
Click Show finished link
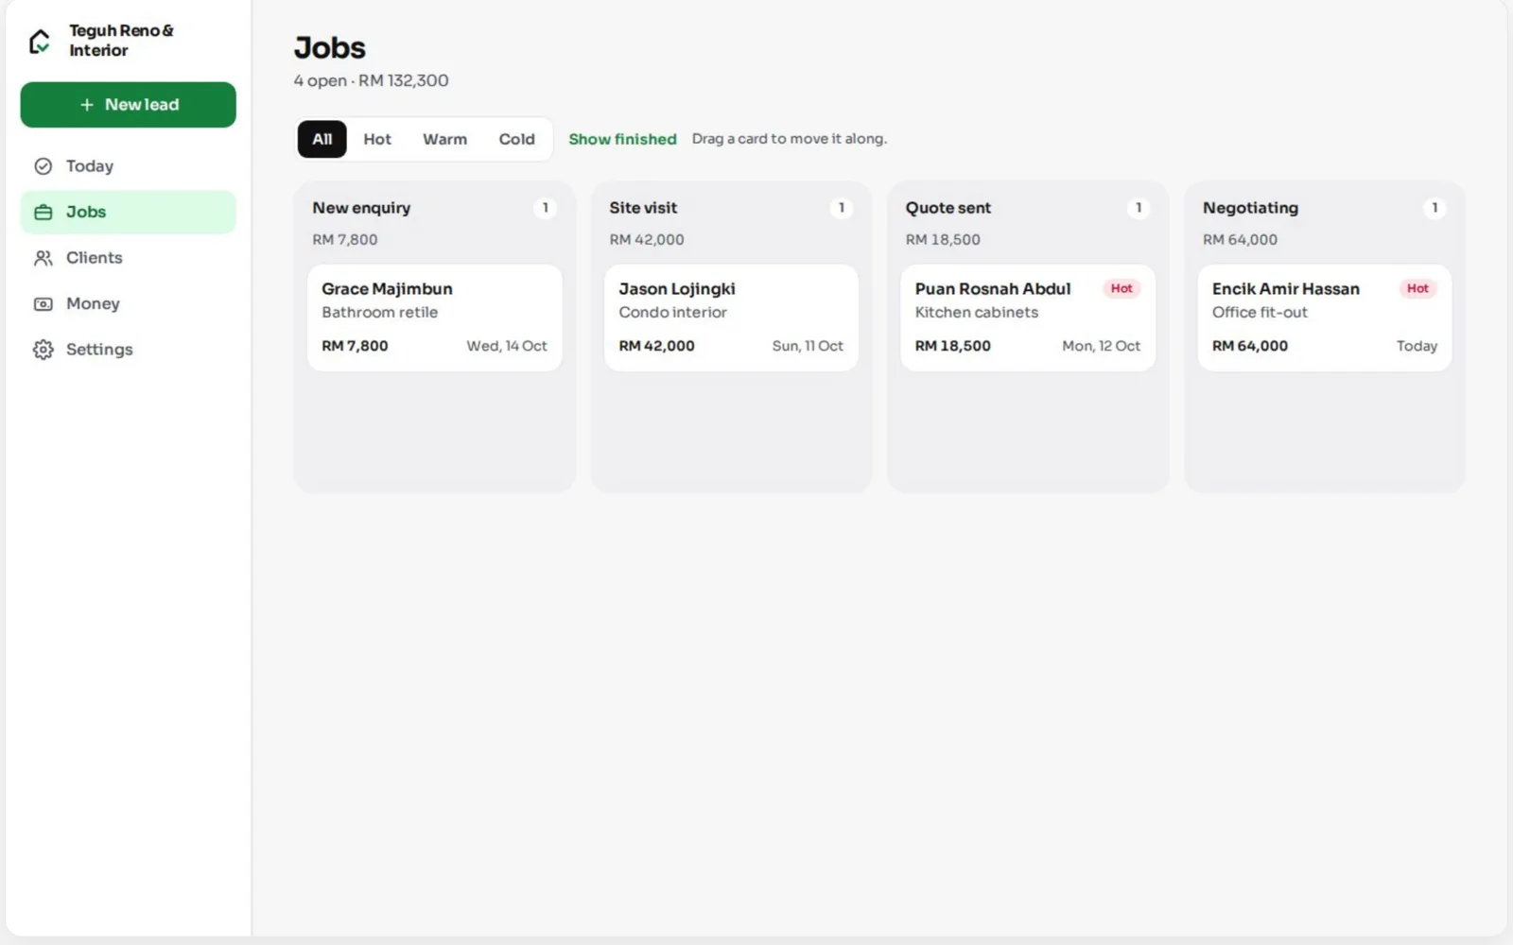click(622, 139)
